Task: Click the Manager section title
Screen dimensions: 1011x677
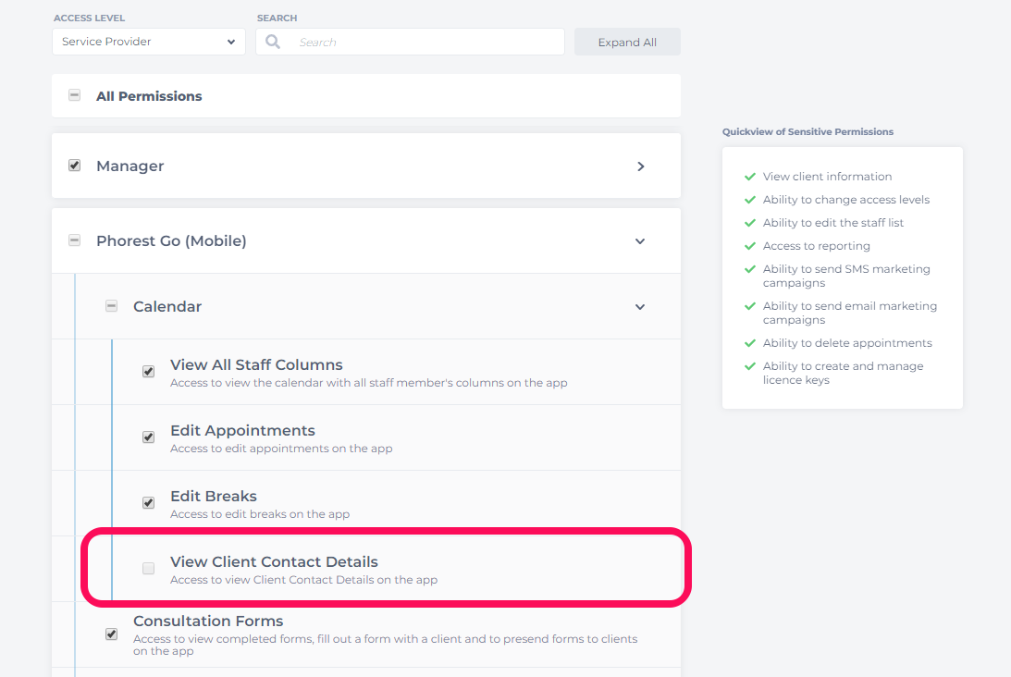Action: 129,166
